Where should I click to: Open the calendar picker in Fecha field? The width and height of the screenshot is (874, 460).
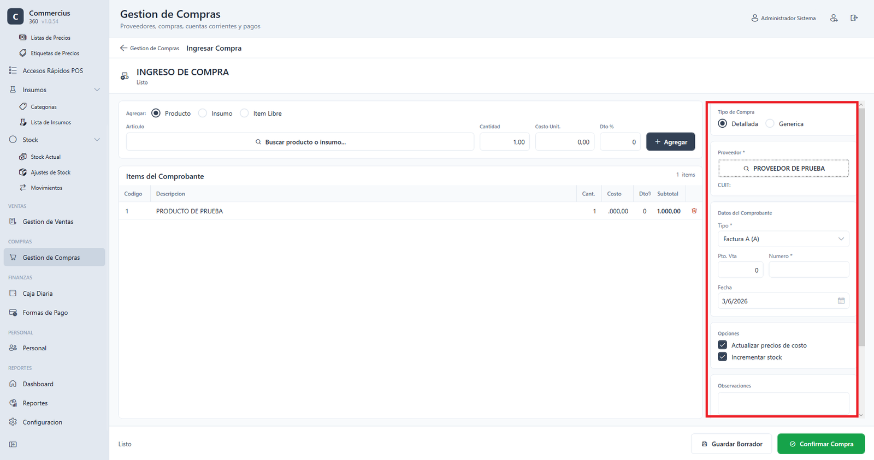pyautogui.click(x=841, y=301)
